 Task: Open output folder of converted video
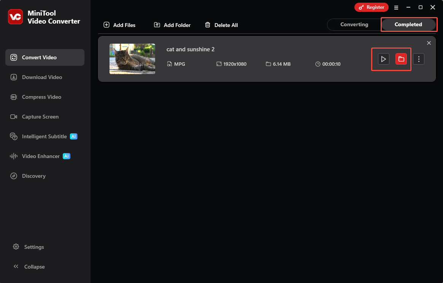tap(401, 59)
